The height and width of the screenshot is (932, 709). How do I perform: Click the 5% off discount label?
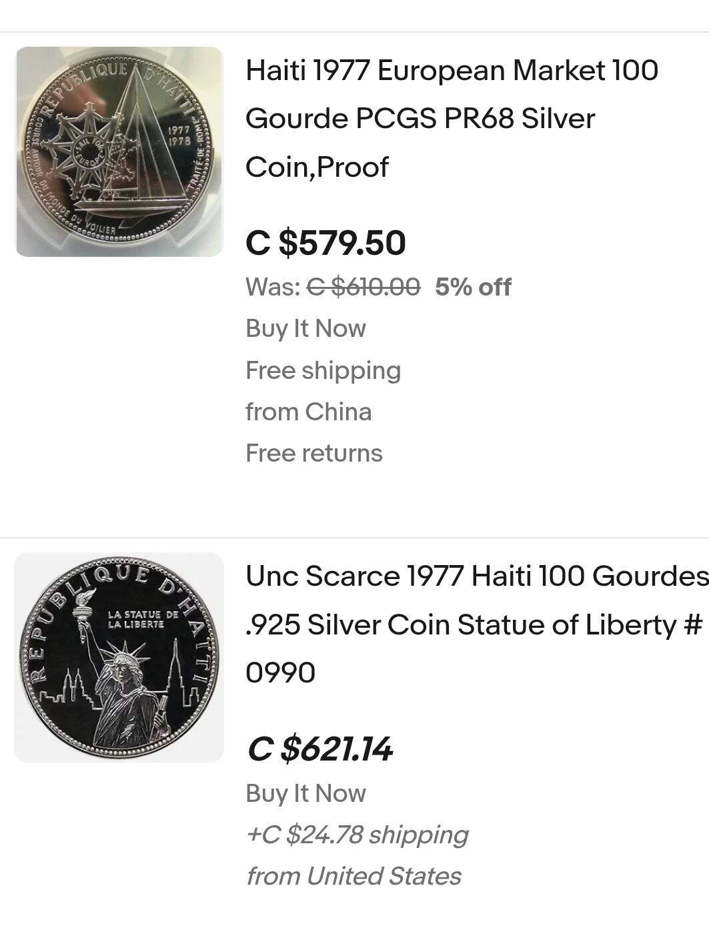(473, 288)
